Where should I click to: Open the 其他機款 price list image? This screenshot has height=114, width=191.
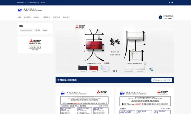click(x=145, y=100)
